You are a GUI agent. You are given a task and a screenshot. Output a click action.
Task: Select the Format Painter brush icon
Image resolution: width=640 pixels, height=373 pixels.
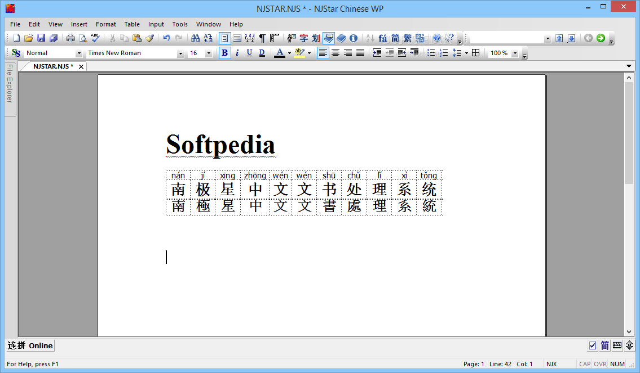click(x=149, y=38)
